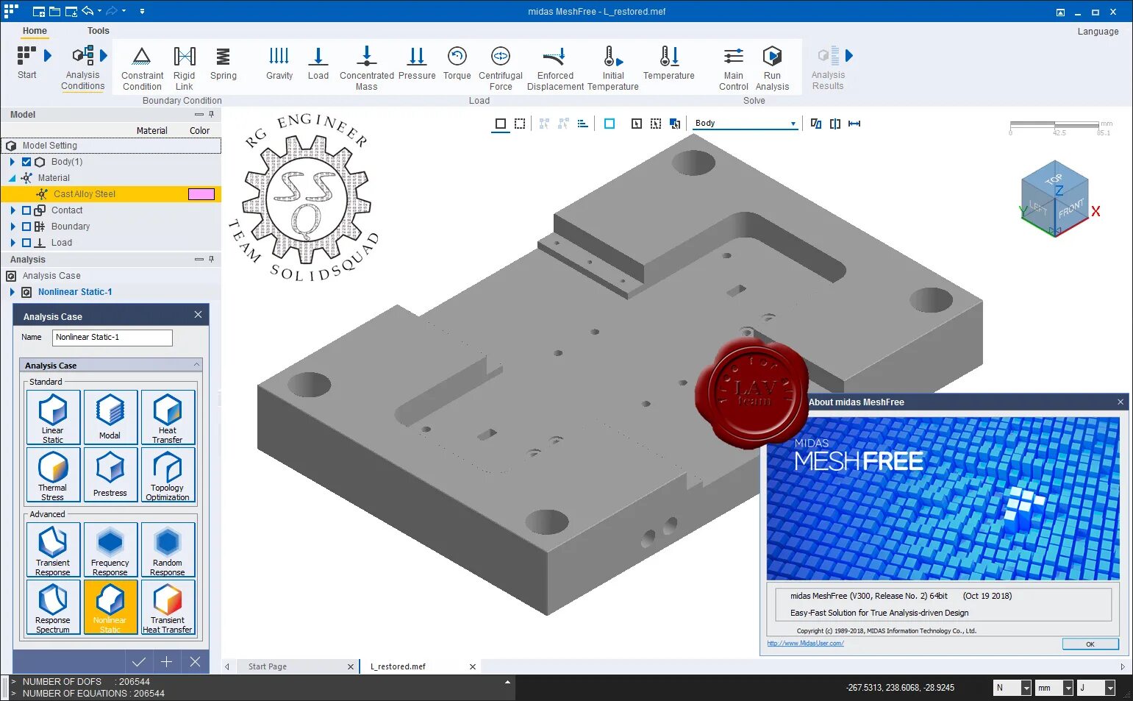The image size is (1133, 701).
Task: Collapse the Material tree node
Action: click(12, 178)
